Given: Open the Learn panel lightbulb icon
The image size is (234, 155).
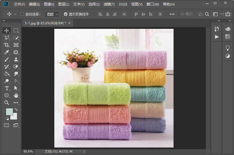Looking at the screenshot, I should [228, 48].
